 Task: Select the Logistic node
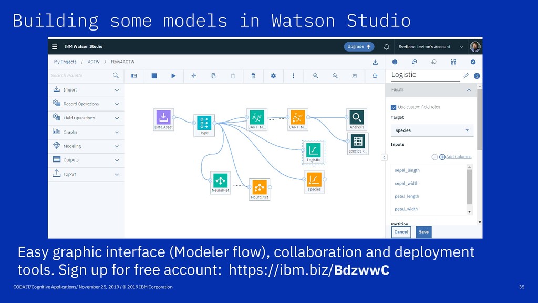[x=313, y=153]
